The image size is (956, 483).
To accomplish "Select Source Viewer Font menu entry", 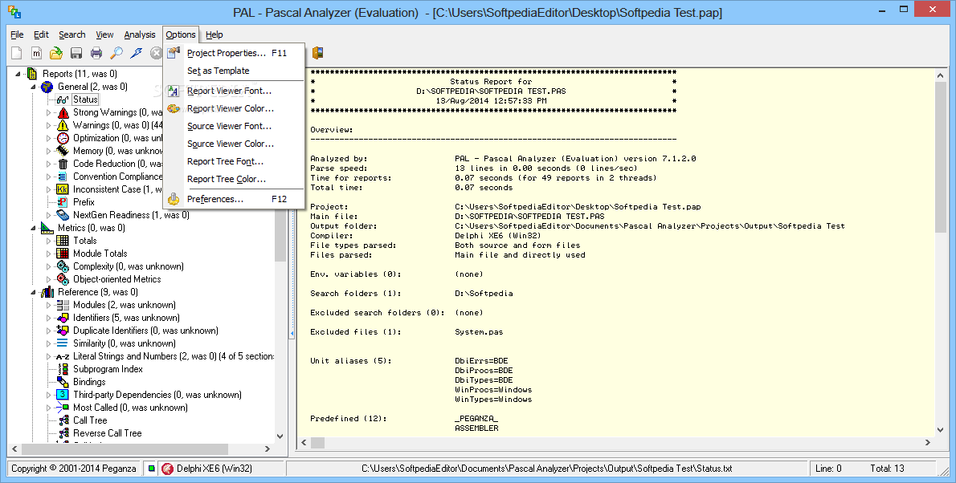I will 234,126.
